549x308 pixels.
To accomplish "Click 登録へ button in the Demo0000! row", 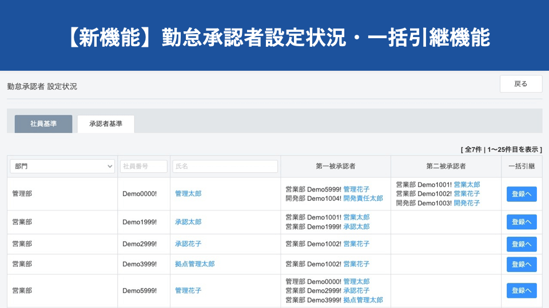I will click(522, 194).
